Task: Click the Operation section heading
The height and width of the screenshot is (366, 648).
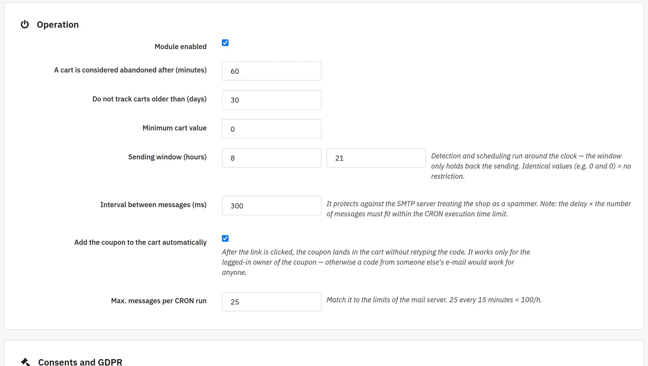Action: tap(58, 25)
